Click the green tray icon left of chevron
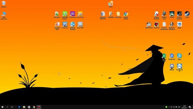Image resolution: width=193 pixels, height=109 pixels. [x=166, y=107]
